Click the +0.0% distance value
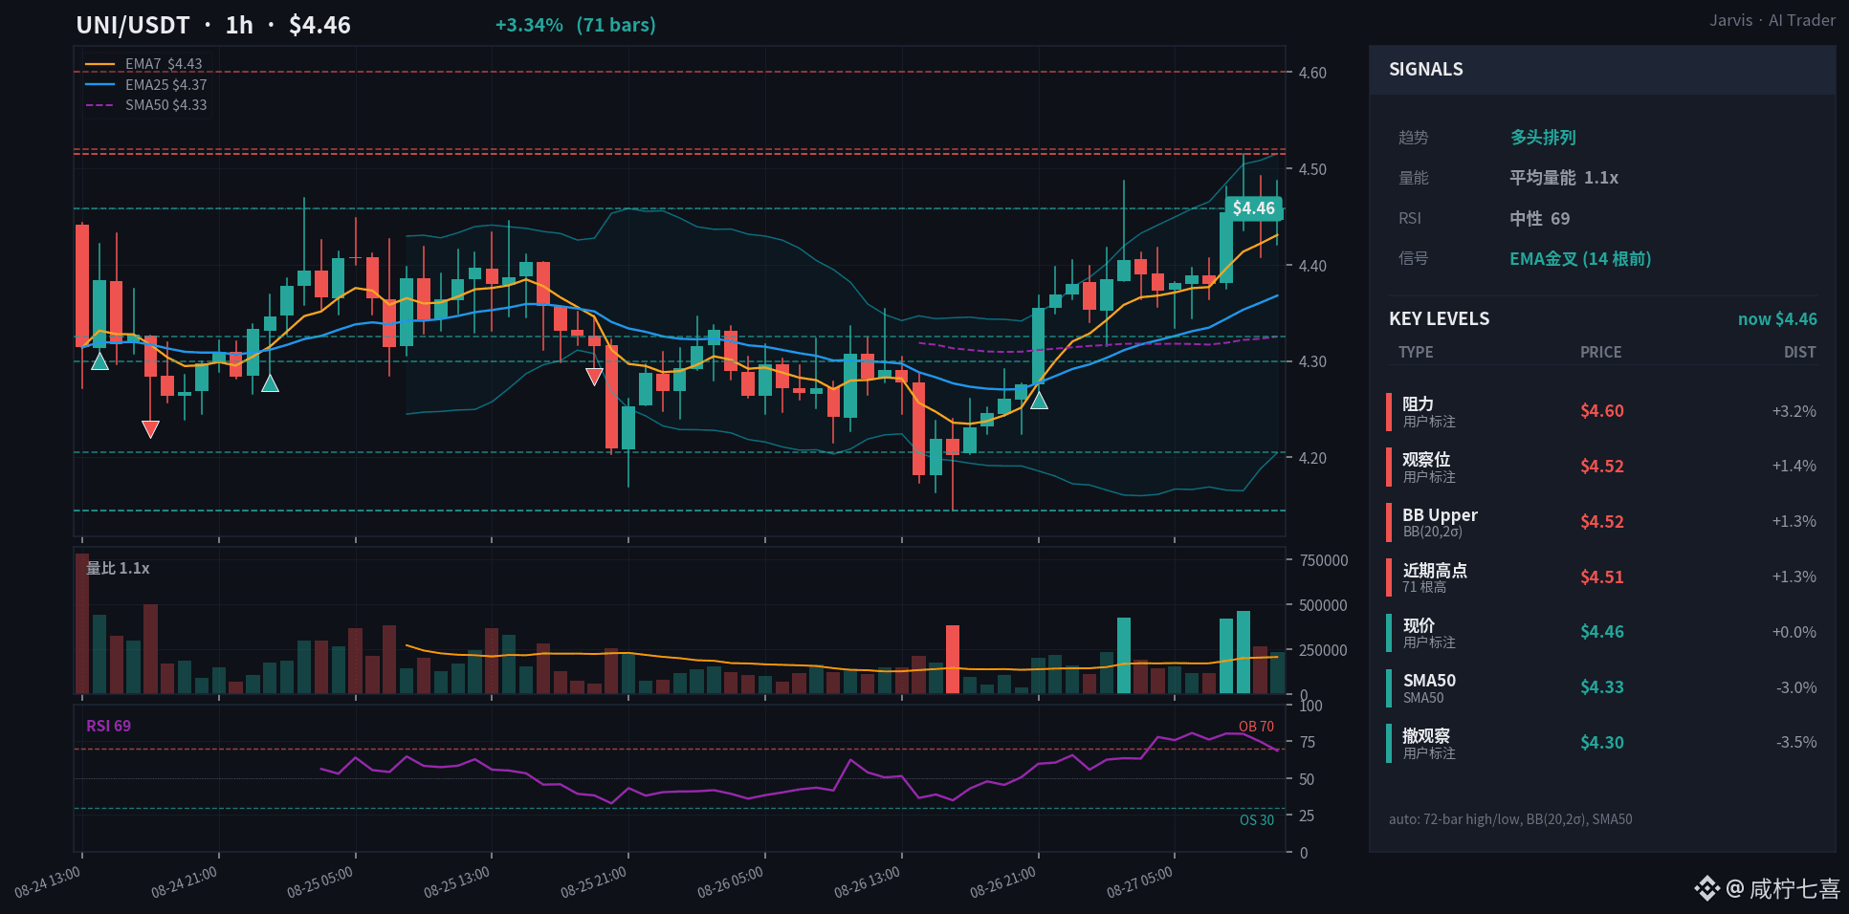1849x914 pixels. pos(1794,632)
